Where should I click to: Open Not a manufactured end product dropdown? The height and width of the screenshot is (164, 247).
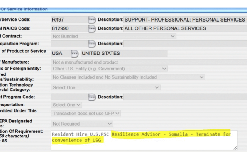point(149,62)
